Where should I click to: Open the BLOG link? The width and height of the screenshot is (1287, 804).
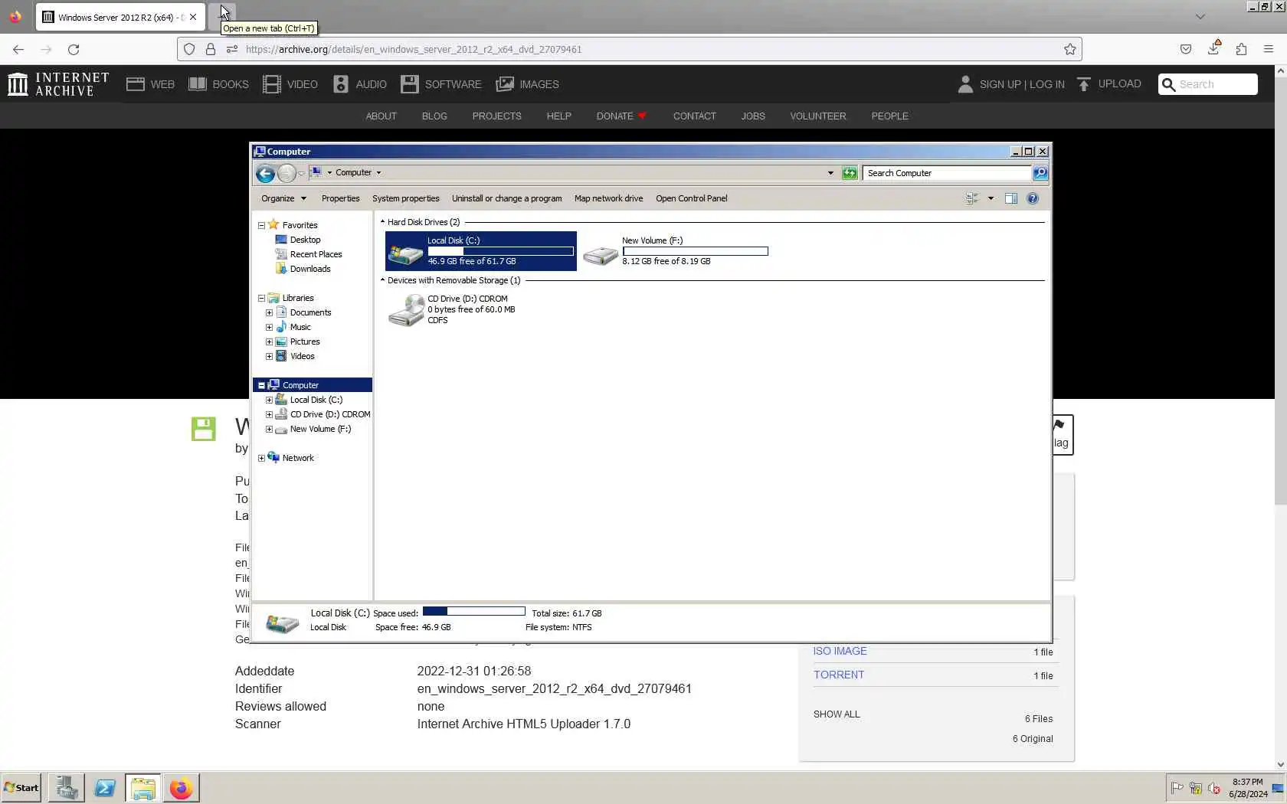click(x=434, y=116)
